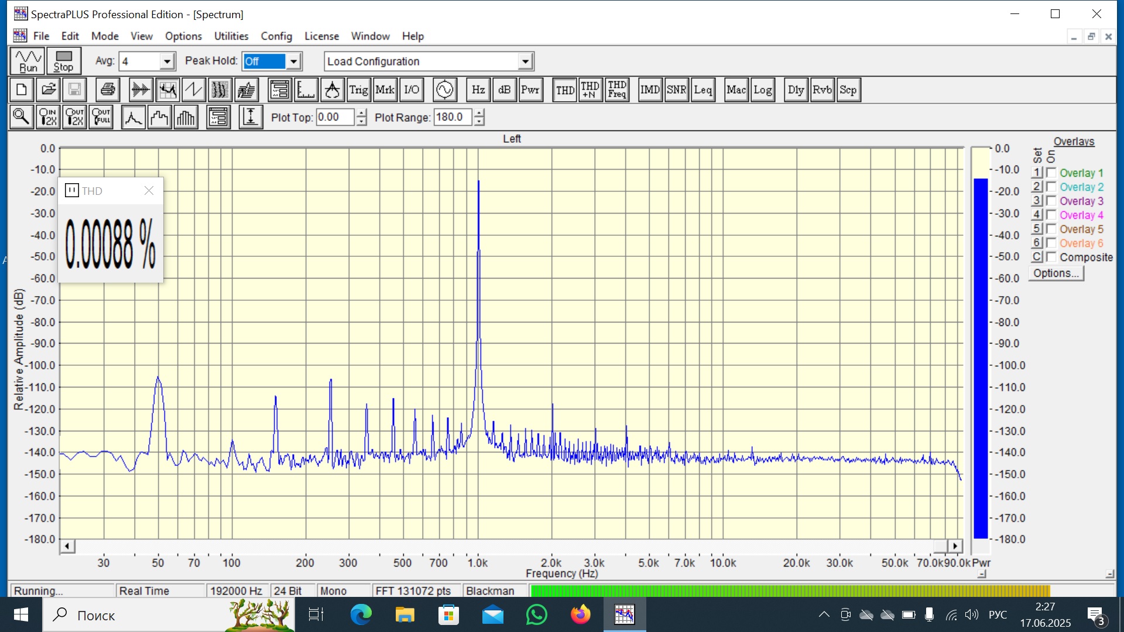Viewport: 1124px width, 632px height.
Task: Open the Utilities menu
Action: [231, 36]
